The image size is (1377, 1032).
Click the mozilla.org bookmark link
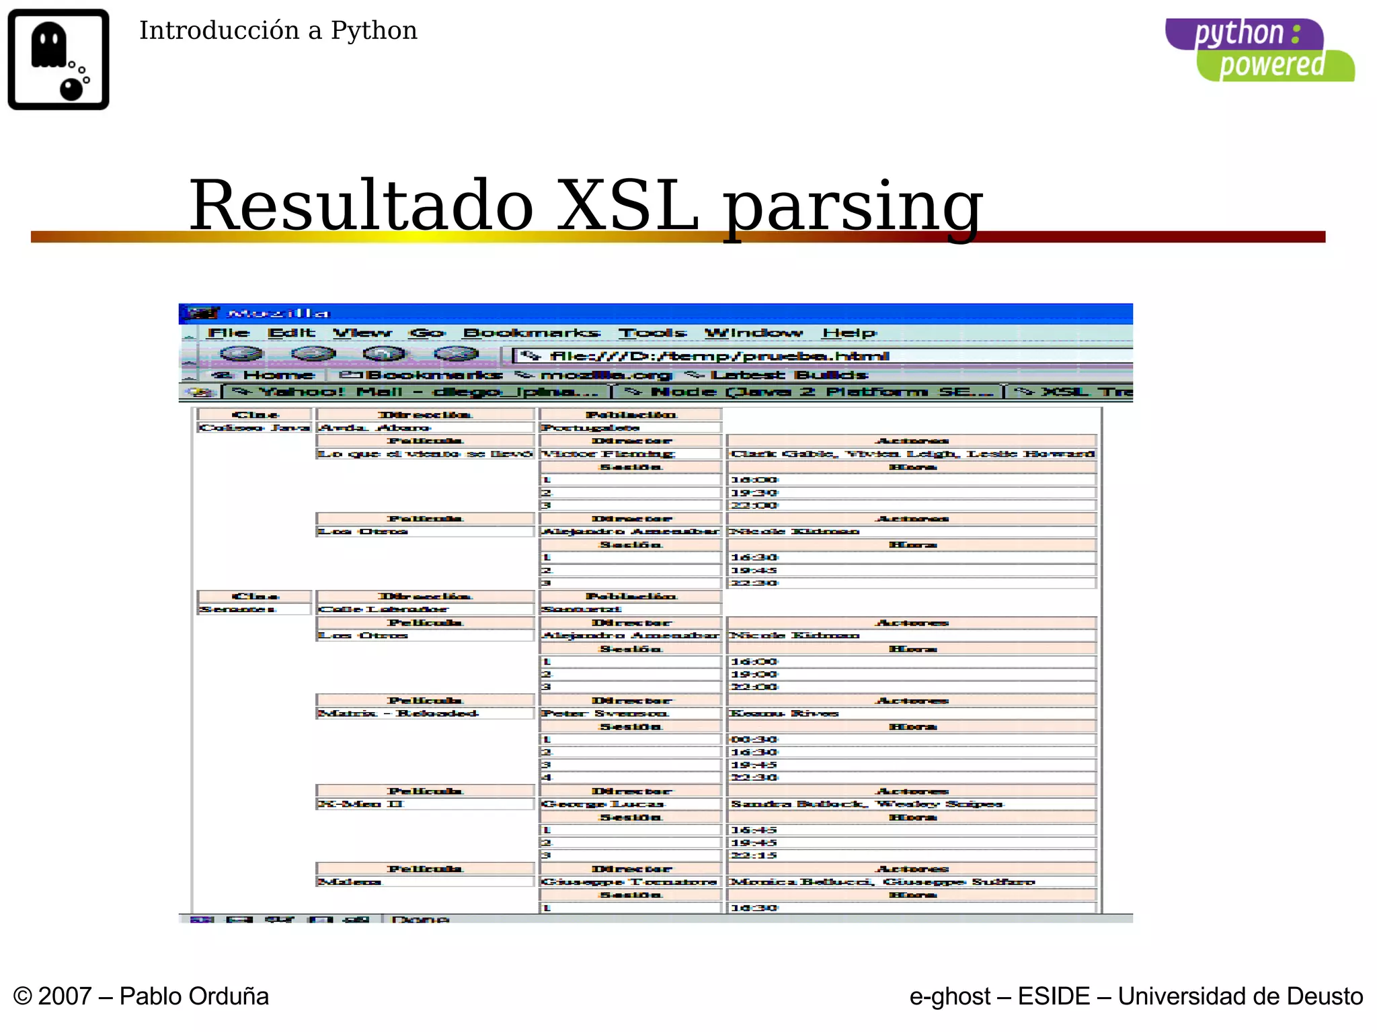pyautogui.click(x=594, y=375)
